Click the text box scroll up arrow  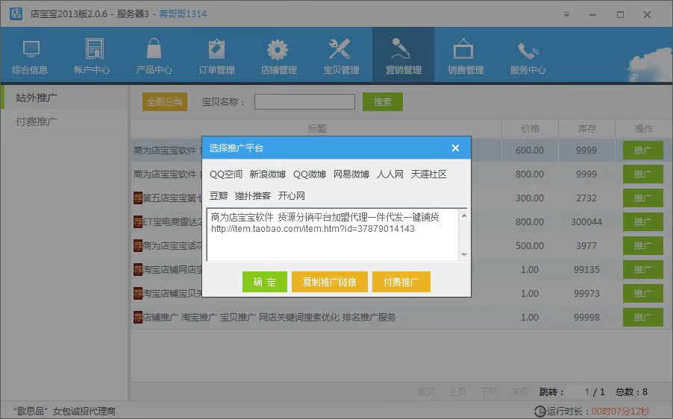pos(464,215)
